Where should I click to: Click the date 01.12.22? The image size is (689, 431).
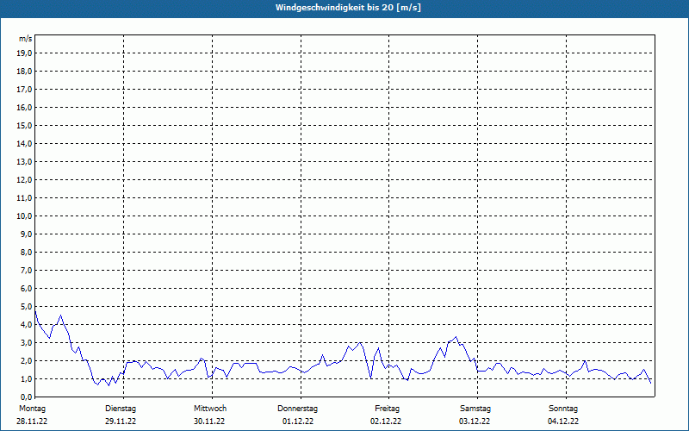pos(298,422)
